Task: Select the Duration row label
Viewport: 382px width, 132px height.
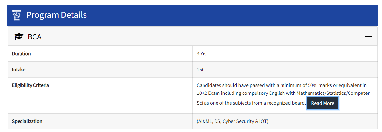Action: 21,54
